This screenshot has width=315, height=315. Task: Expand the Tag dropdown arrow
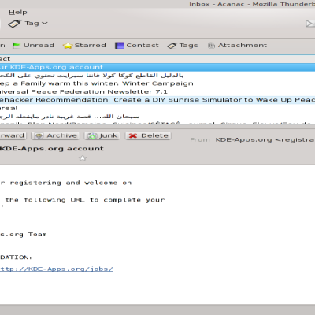tap(45, 24)
